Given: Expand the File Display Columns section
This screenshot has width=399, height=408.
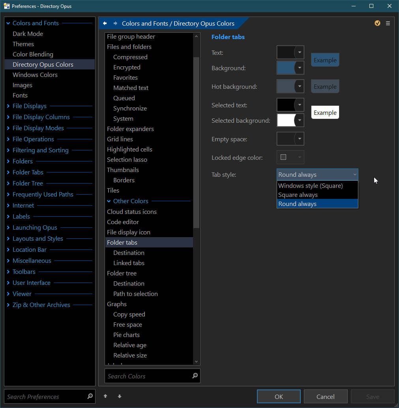Looking at the screenshot, I should pyautogui.click(x=8, y=117).
